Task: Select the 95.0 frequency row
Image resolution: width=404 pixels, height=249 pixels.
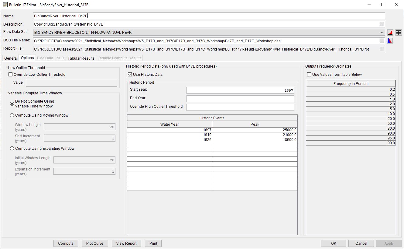Action: (351, 138)
